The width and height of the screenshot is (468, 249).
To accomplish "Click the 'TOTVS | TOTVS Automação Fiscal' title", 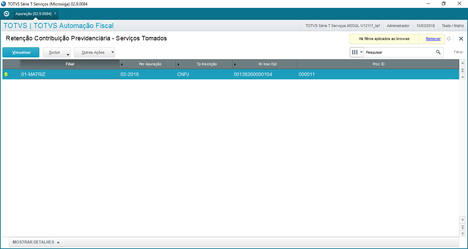I will [59, 26].
